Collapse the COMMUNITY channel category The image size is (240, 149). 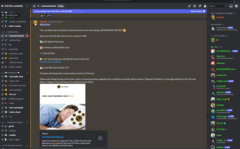(12, 73)
